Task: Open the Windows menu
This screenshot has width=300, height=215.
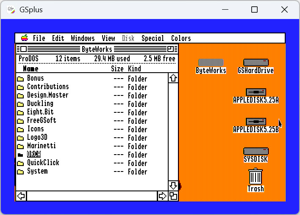Action: (83, 38)
